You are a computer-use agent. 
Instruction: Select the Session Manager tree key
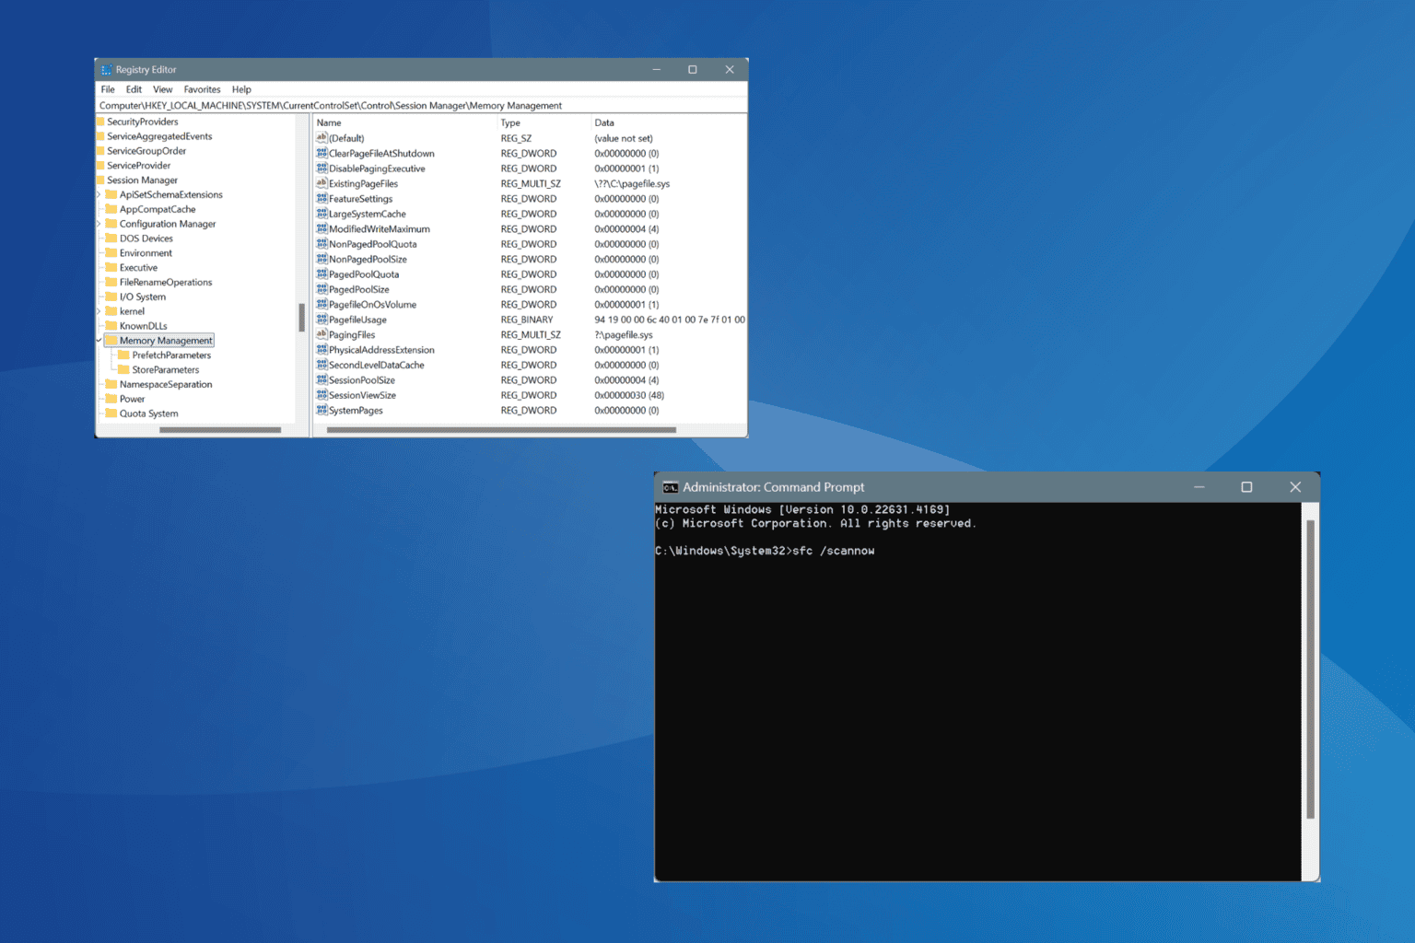[x=142, y=180]
